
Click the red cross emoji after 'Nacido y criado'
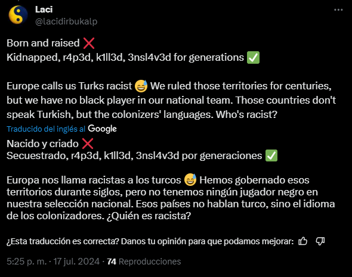[88, 144]
